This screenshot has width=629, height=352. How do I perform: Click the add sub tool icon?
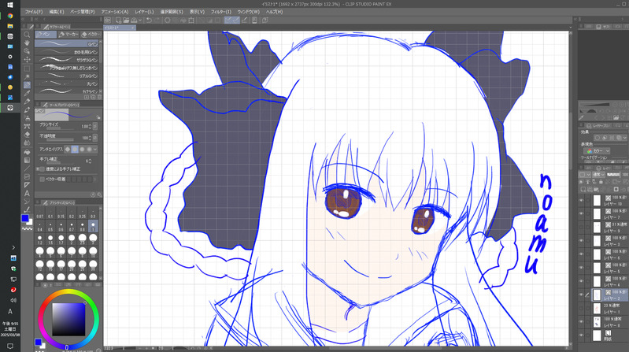coord(87,97)
